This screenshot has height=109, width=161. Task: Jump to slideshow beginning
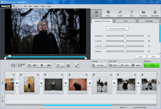[29, 65]
